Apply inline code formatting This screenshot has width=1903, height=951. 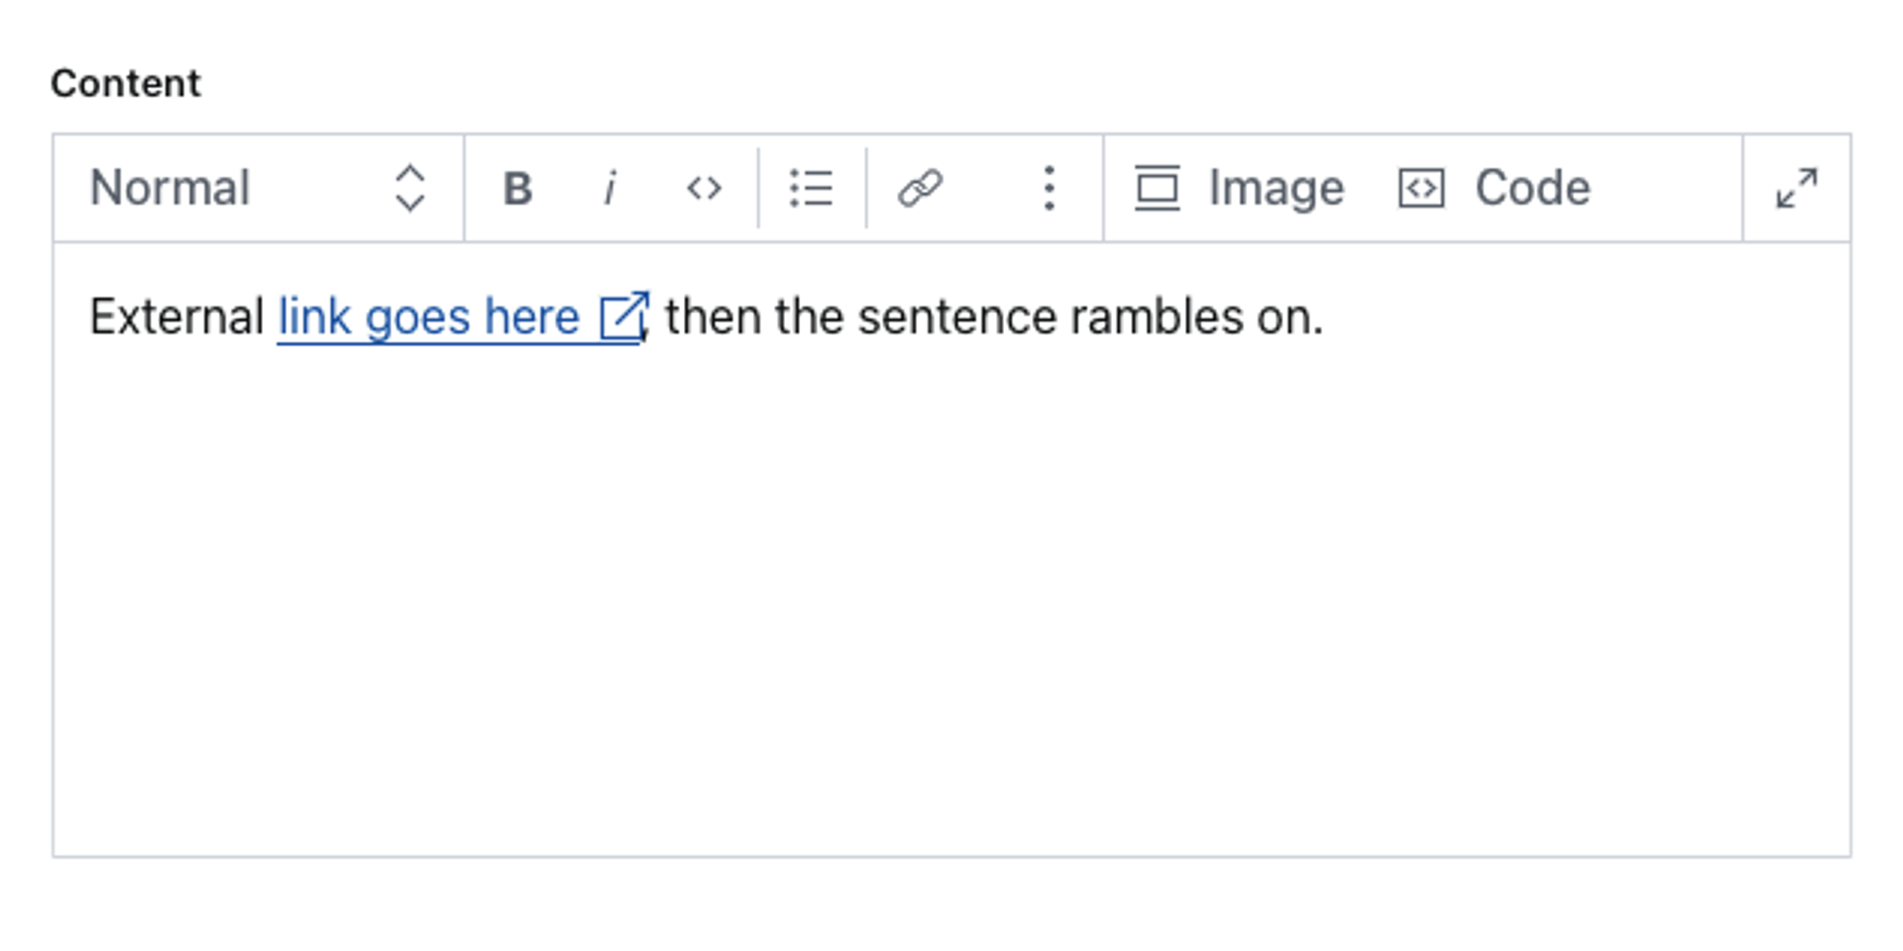tap(704, 188)
